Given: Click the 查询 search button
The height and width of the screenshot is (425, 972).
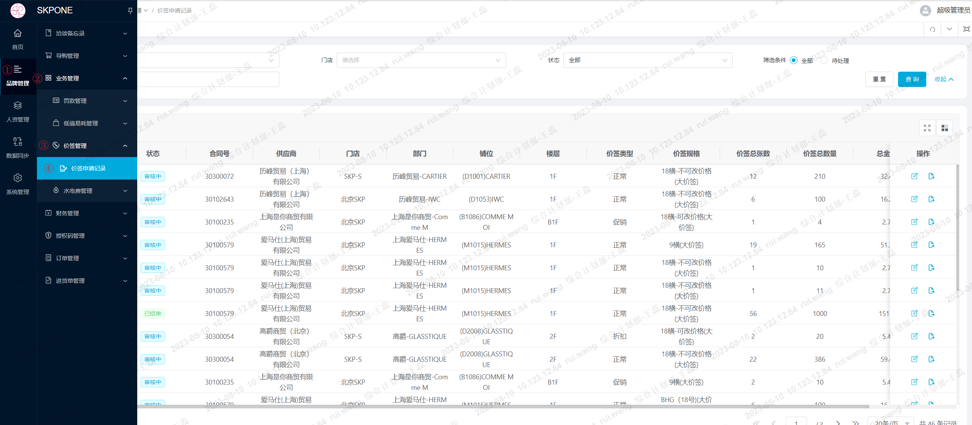Looking at the screenshot, I should coord(912,79).
